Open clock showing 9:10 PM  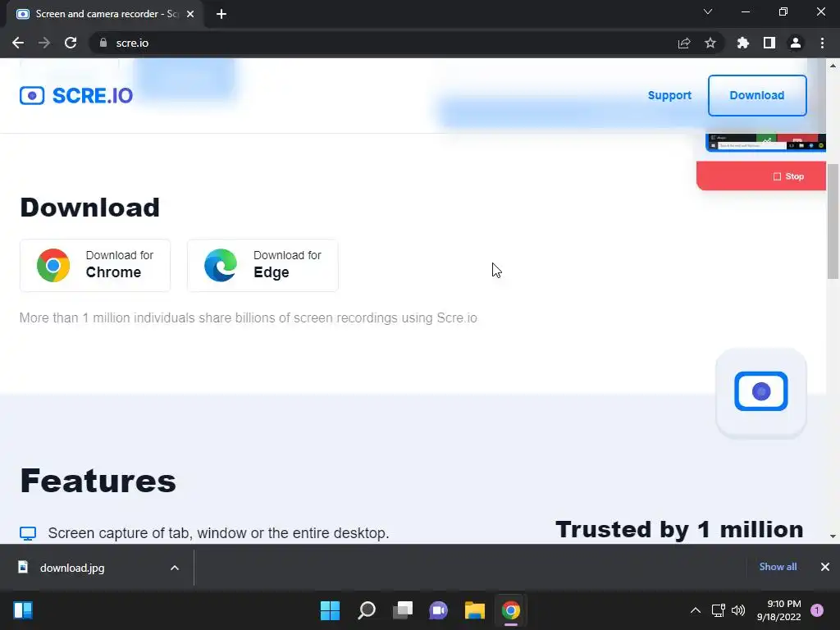click(779, 610)
